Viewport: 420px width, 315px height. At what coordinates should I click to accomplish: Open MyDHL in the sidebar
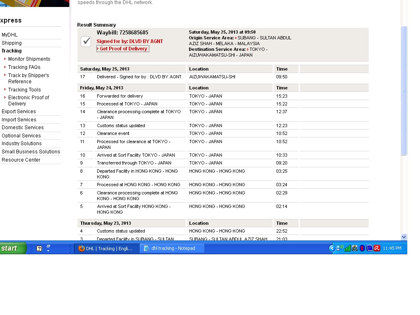[x=10, y=35]
